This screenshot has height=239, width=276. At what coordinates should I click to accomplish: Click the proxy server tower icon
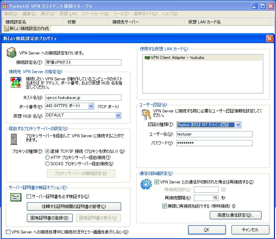click(14, 139)
